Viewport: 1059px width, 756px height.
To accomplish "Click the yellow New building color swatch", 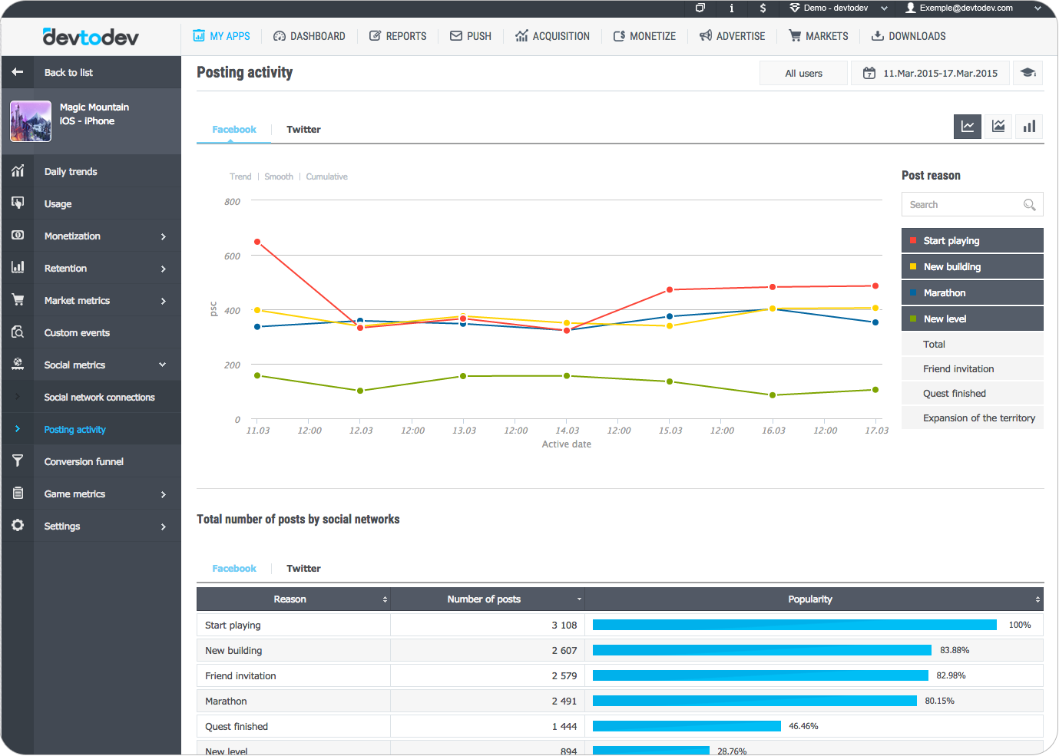I will (913, 266).
